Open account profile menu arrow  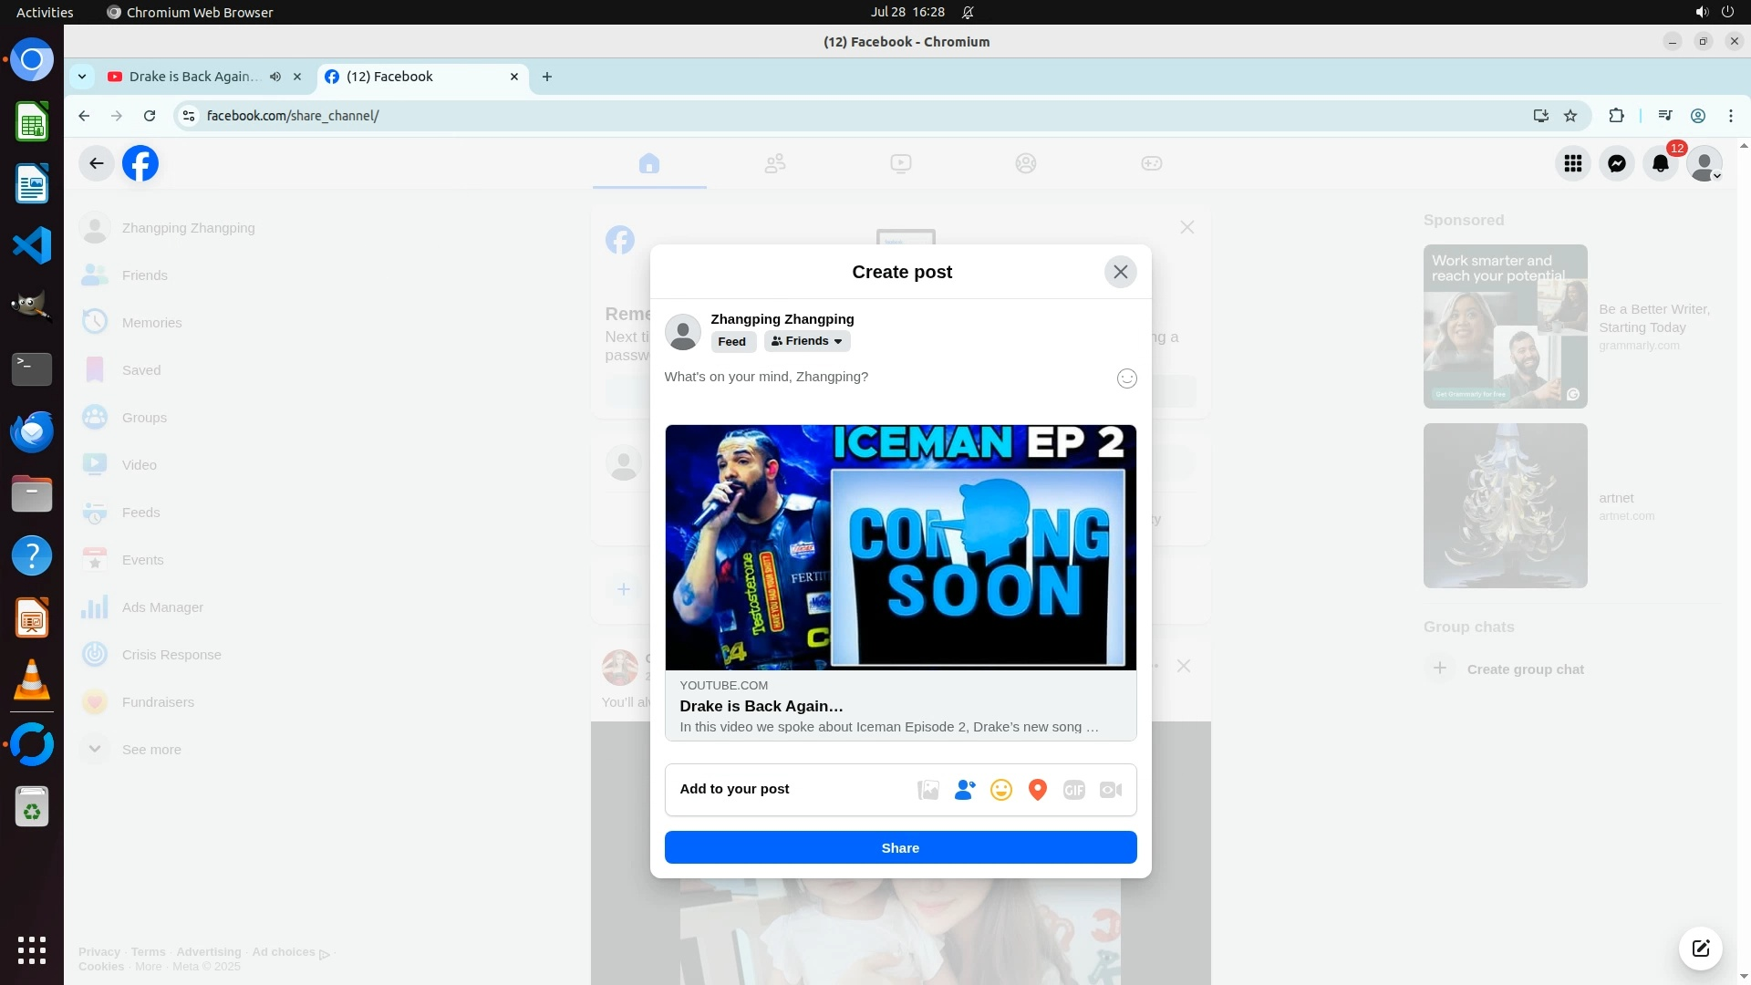point(1715,175)
